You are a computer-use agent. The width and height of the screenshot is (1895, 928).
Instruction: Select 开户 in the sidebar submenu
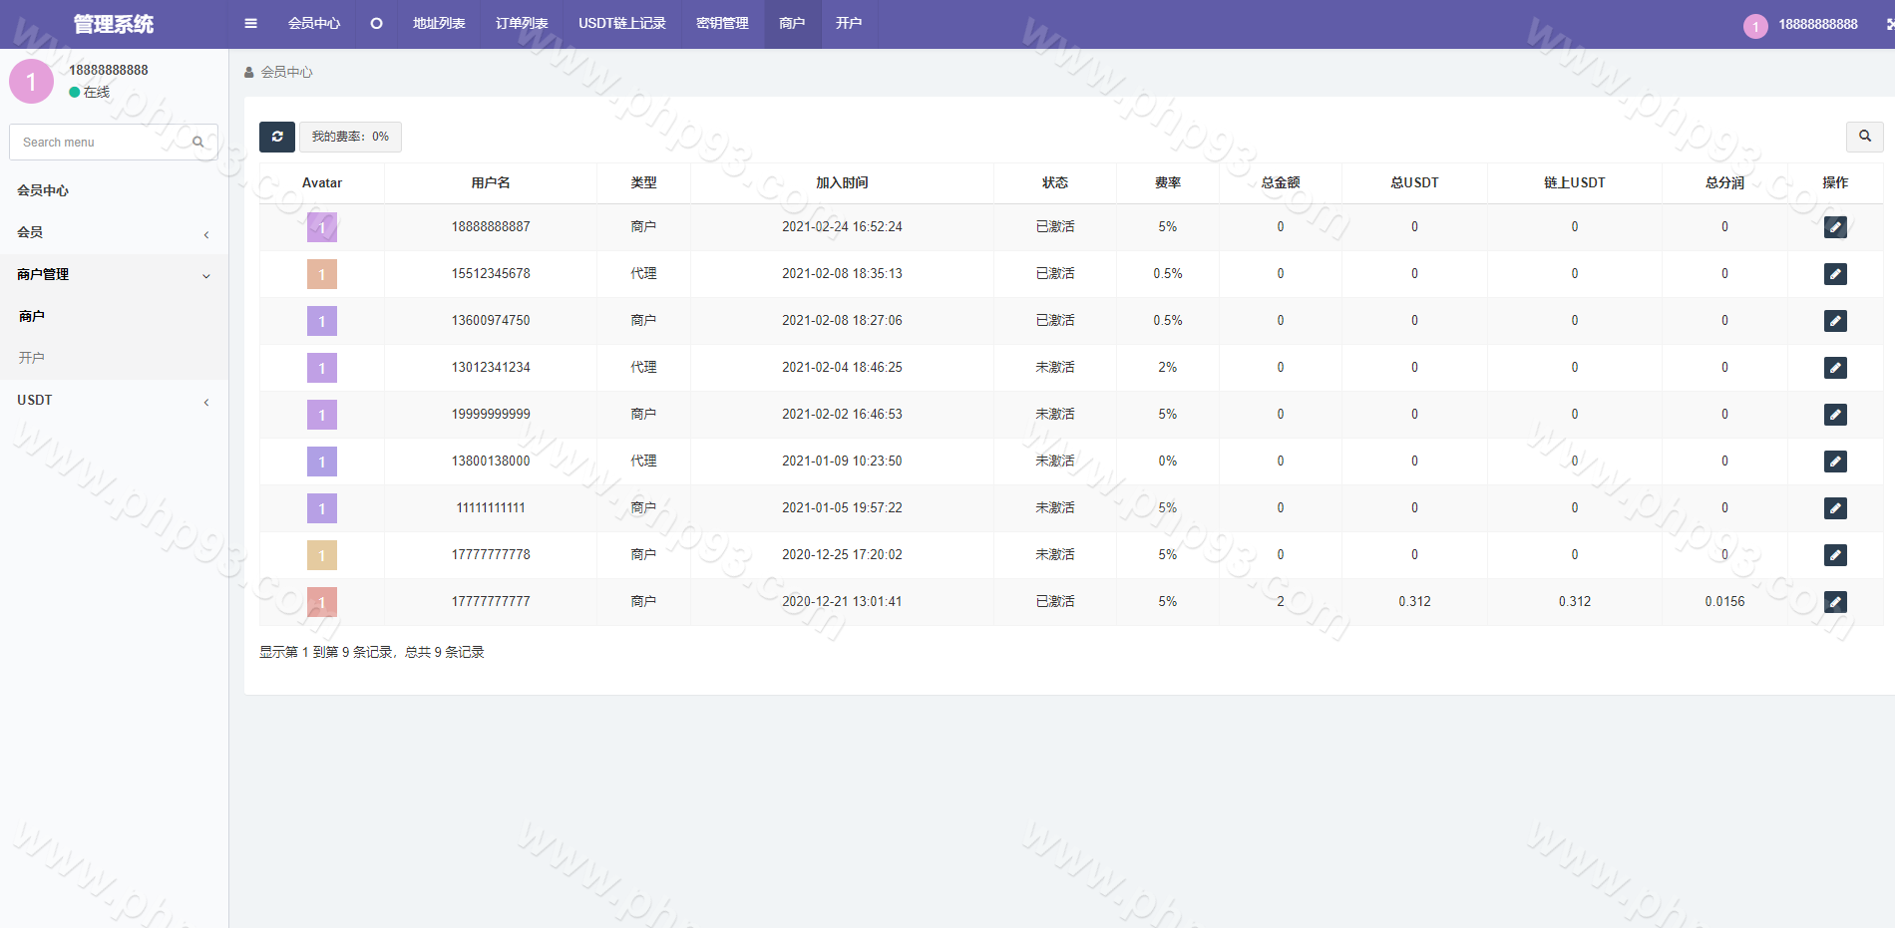(x=32, y=358)
